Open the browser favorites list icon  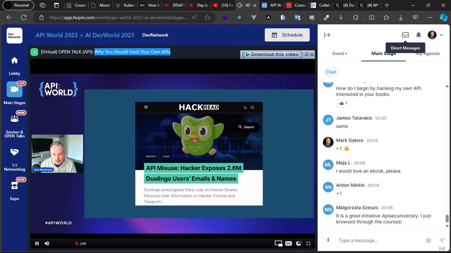(386, 17)
